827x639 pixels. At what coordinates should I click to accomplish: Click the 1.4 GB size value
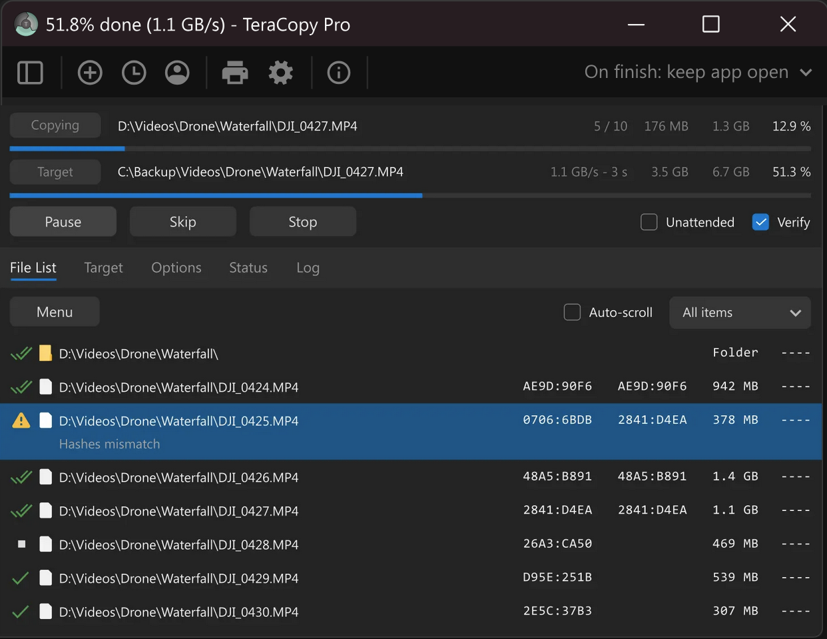click(735, 476)
